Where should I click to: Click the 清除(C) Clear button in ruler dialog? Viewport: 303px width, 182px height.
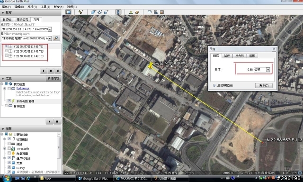pyautogui.click(x=264, y=85)
